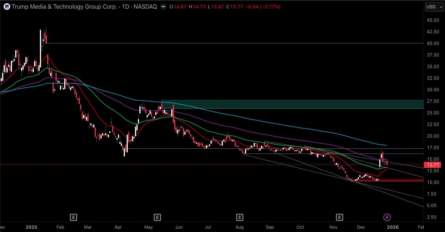Open the USD currency dropdown
445x232 pixels.
[x=434, y=7]
